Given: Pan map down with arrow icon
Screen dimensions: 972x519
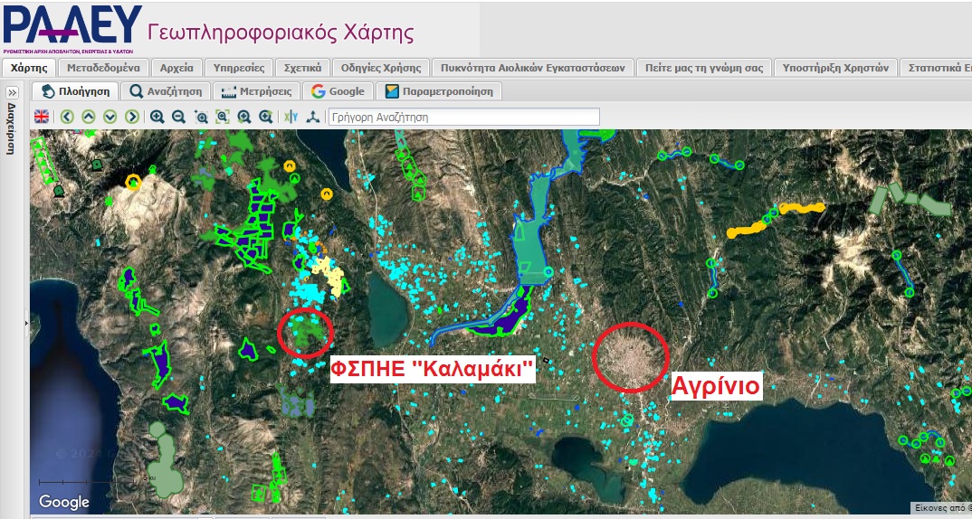Looking at the screenshot, I should [x=110, y=117].
